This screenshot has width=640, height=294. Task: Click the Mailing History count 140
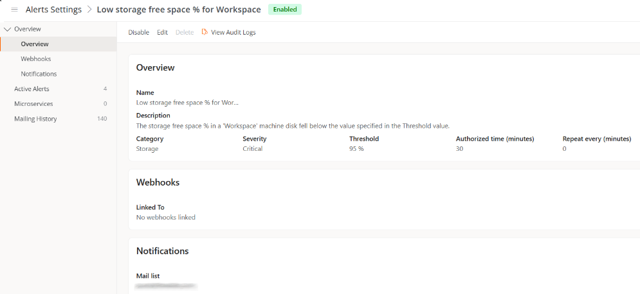102,119
